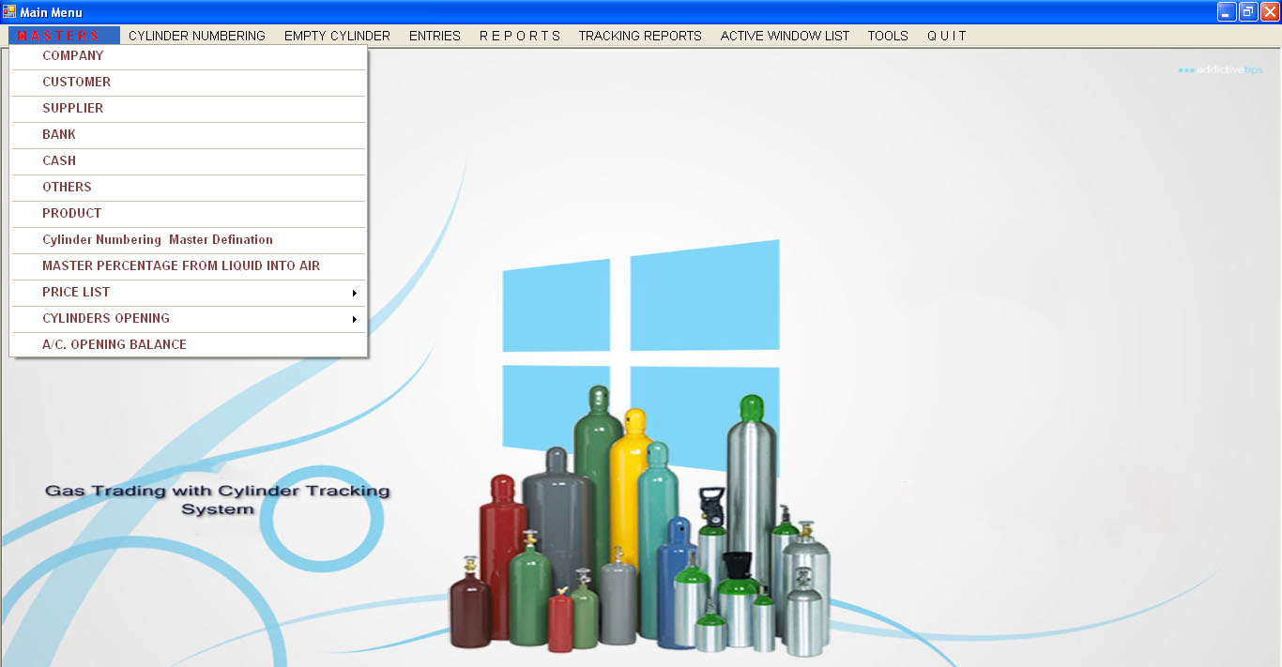Screen dimensions: 1282x667
Task: Open the REPORTS menu
Action: [x=520, y=36]
